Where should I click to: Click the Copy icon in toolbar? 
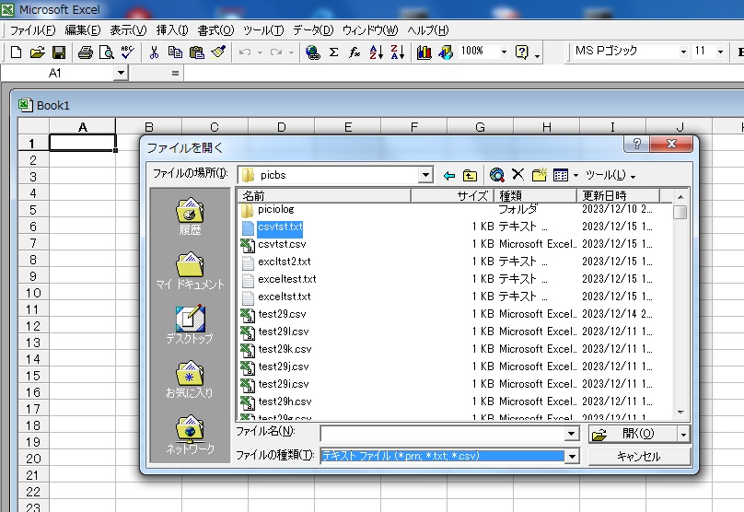tap(175, 52)
